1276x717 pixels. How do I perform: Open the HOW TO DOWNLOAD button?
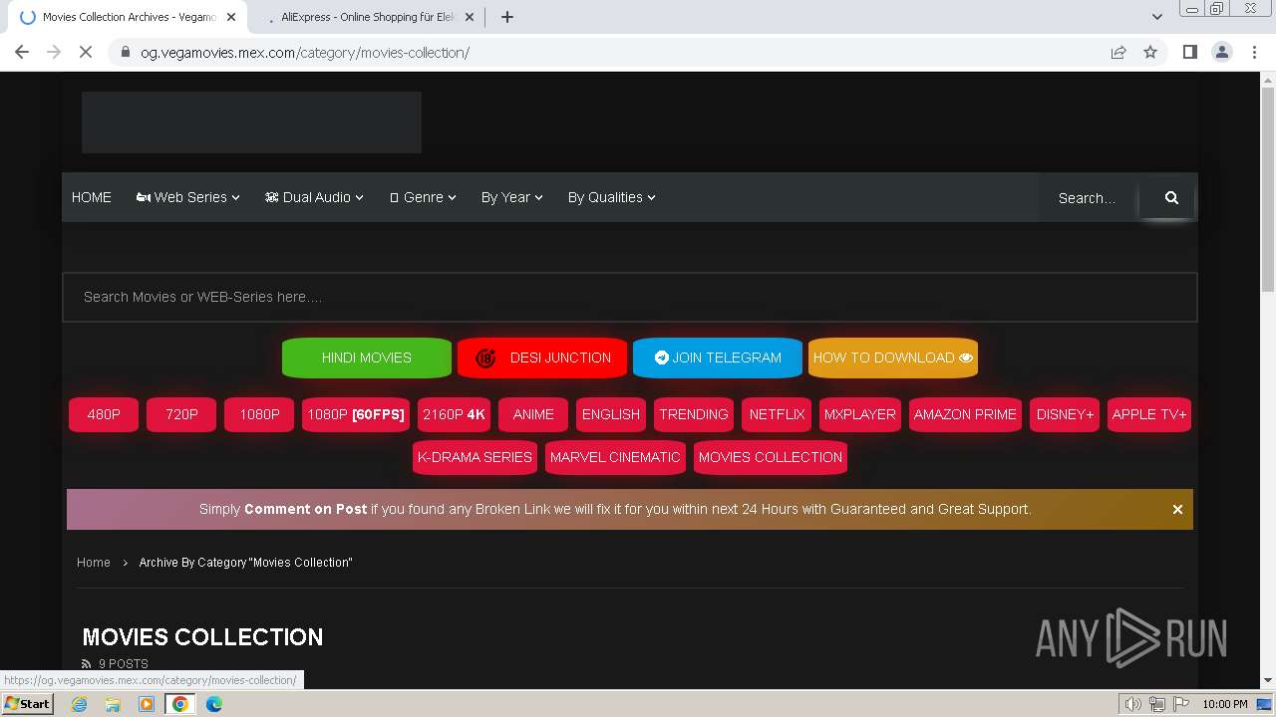(x=893, y=358)
